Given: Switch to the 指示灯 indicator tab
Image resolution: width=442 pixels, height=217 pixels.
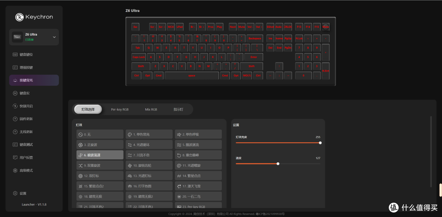Looking at the screenshot, I should coord(178,110).
